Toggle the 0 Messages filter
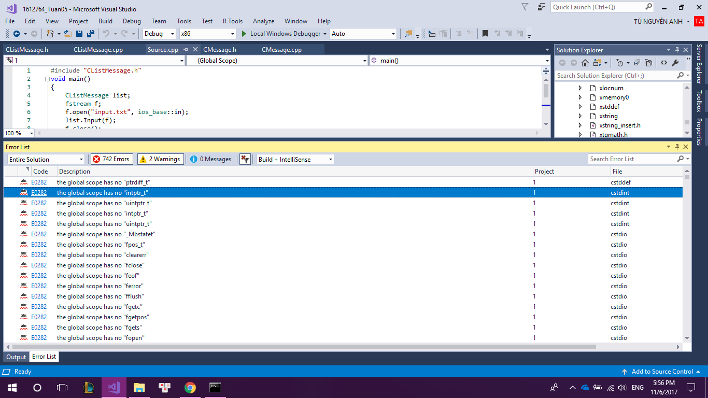The height and width of the screenshot is (398, 708). (x=211, y=159)
